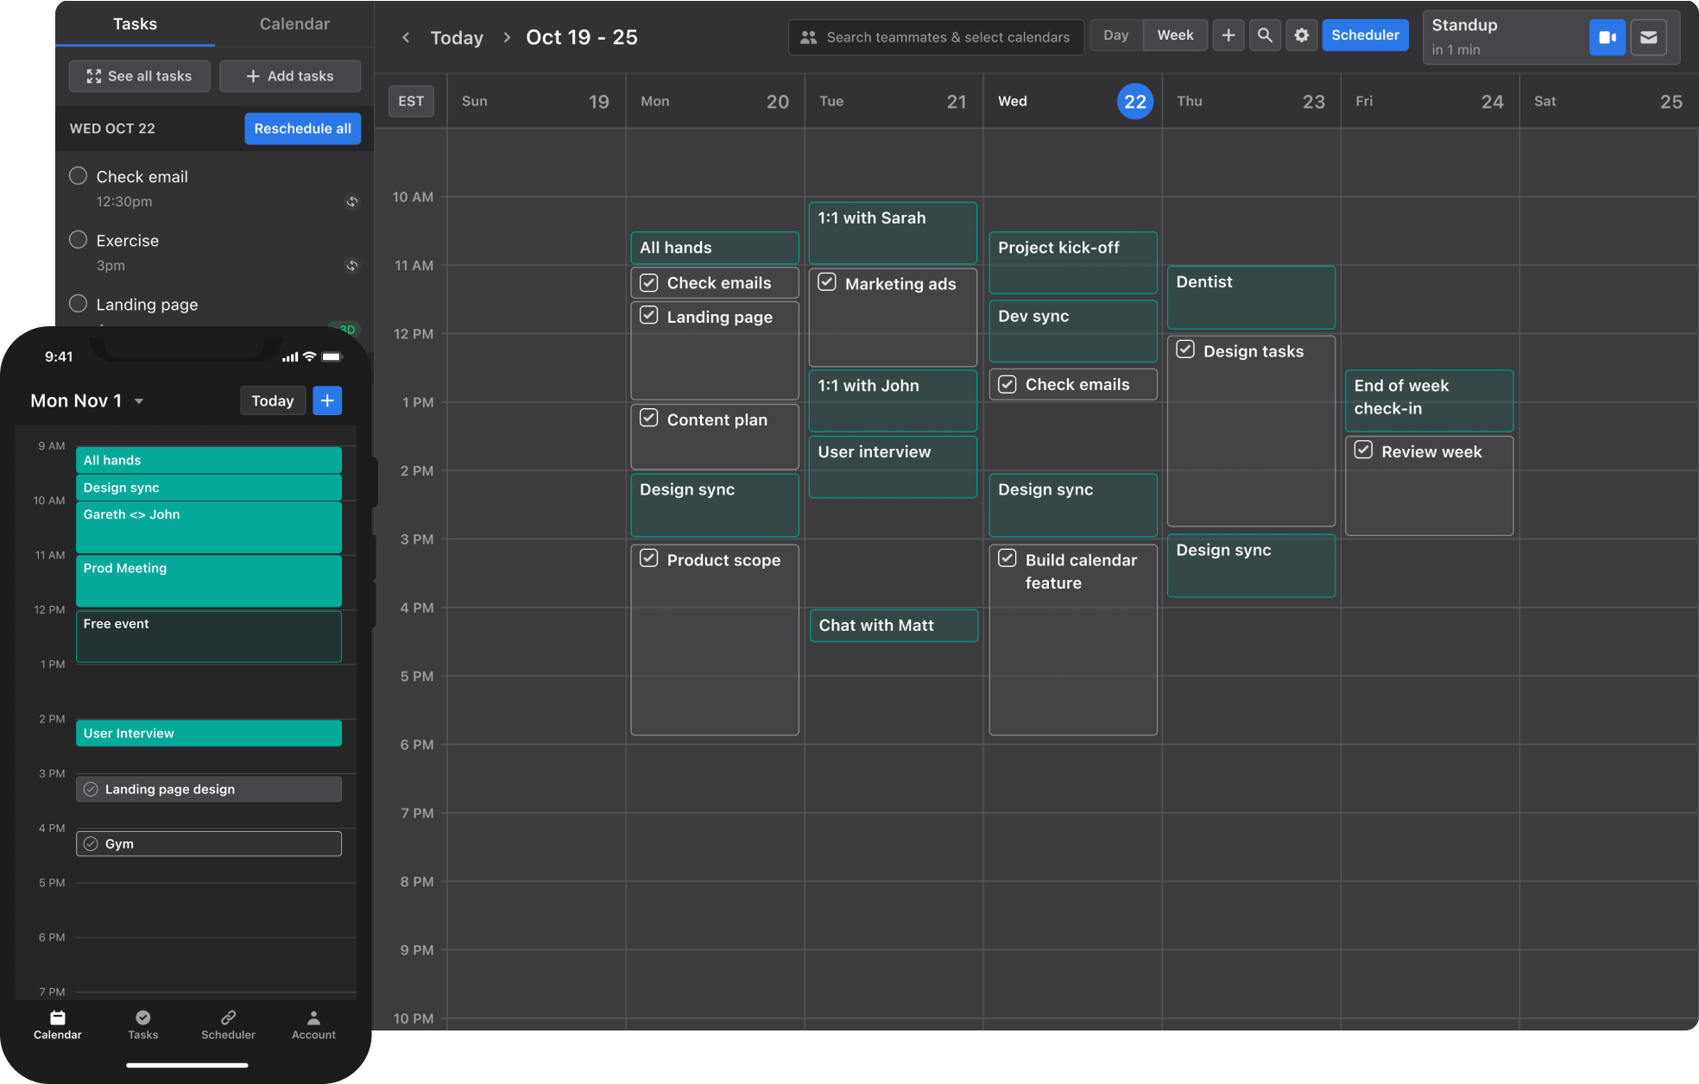Expand the Mon Nov 1 date dropdown on phone

[x=139, y=401]
